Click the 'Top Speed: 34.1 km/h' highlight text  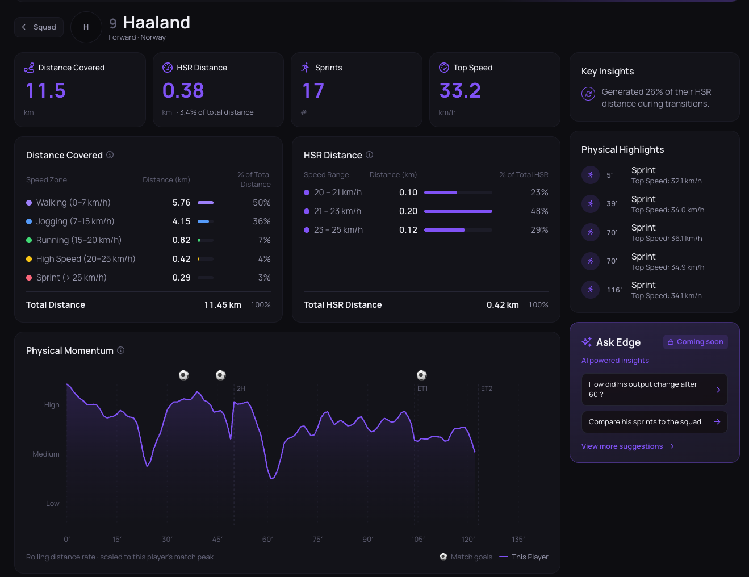click(x=667, y=296)
